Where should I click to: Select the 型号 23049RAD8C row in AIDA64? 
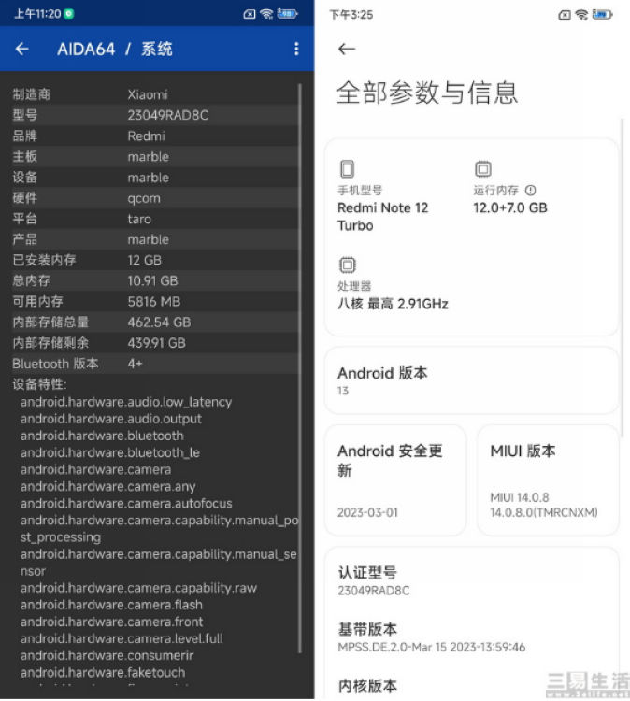point(154,115)
